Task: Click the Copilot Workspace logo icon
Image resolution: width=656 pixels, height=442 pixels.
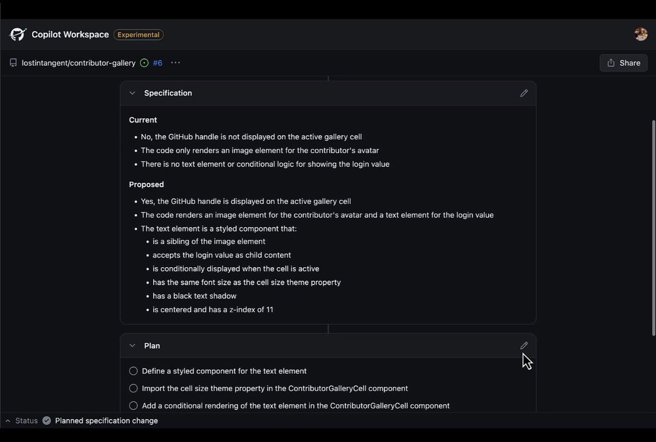Action: (x=18, y=34)
